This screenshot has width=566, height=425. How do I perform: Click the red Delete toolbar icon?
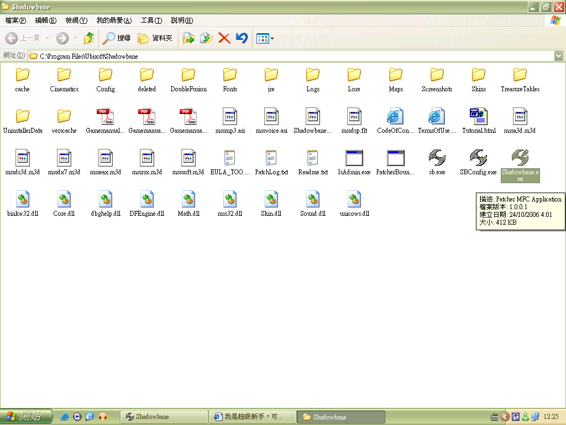tap(224, 38)
